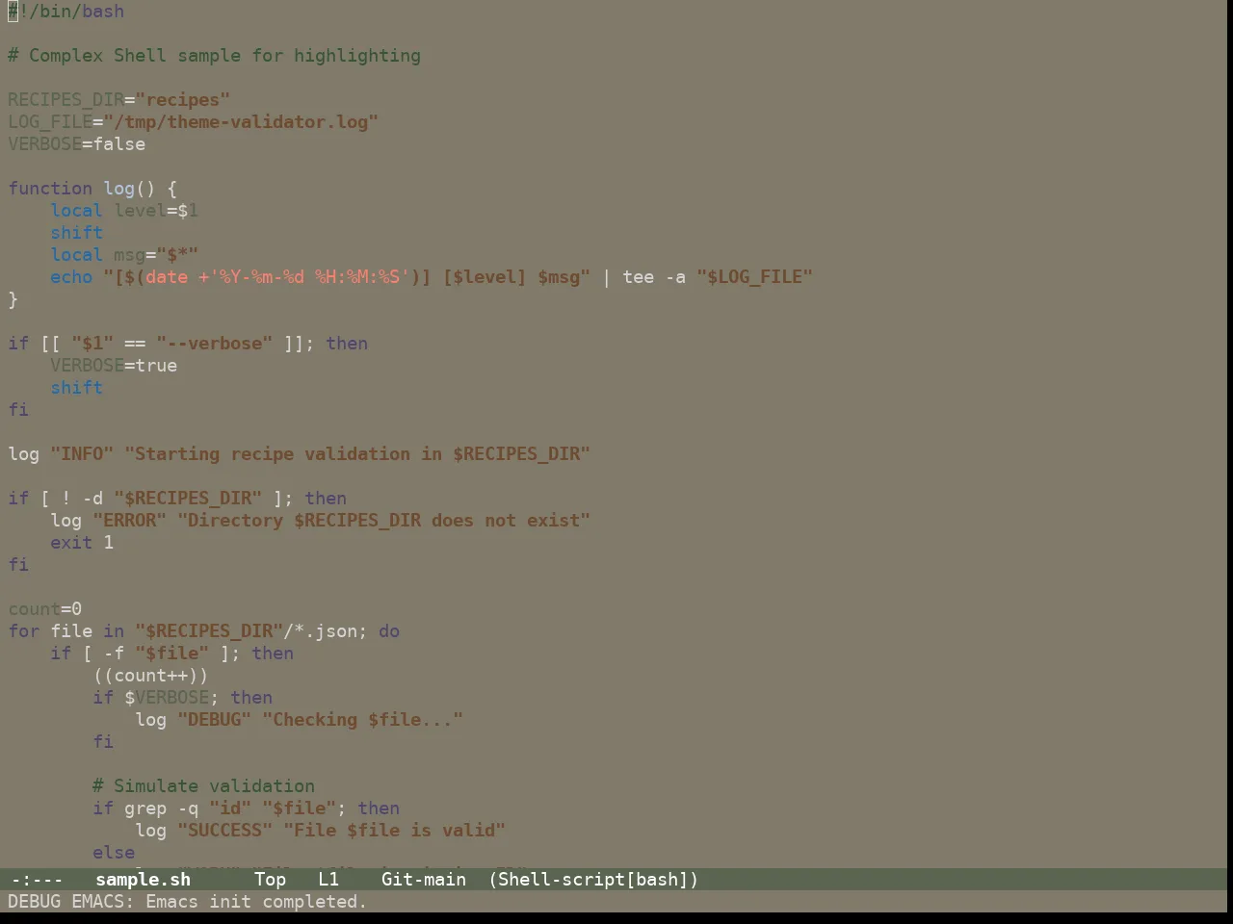Click the comment 'Complex Shell sample for highlighting'
The height and width of the screenshot is (924, 1233).
[214, 56]
